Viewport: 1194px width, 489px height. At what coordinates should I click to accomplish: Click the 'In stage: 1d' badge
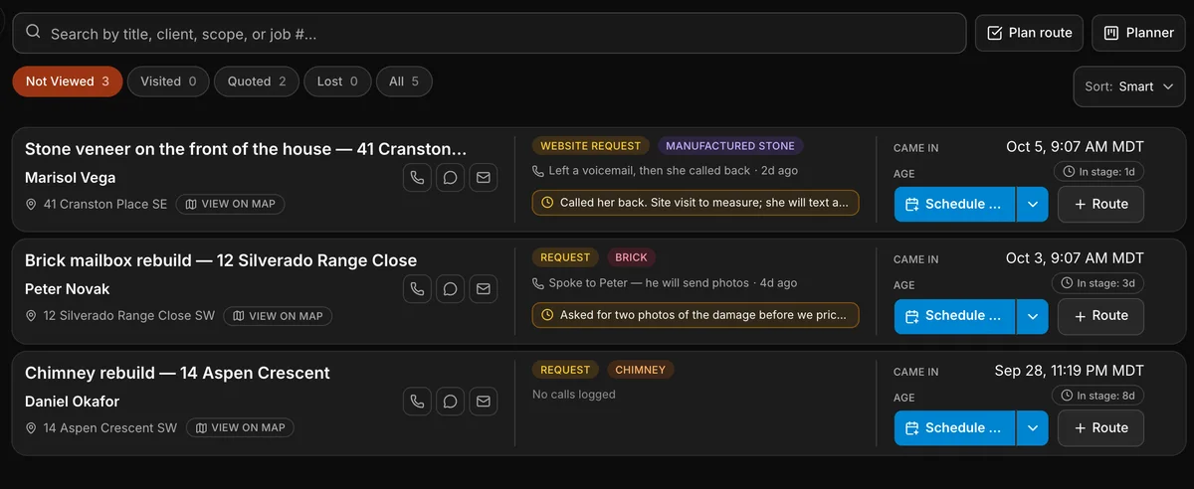(x=1098, y=172)
